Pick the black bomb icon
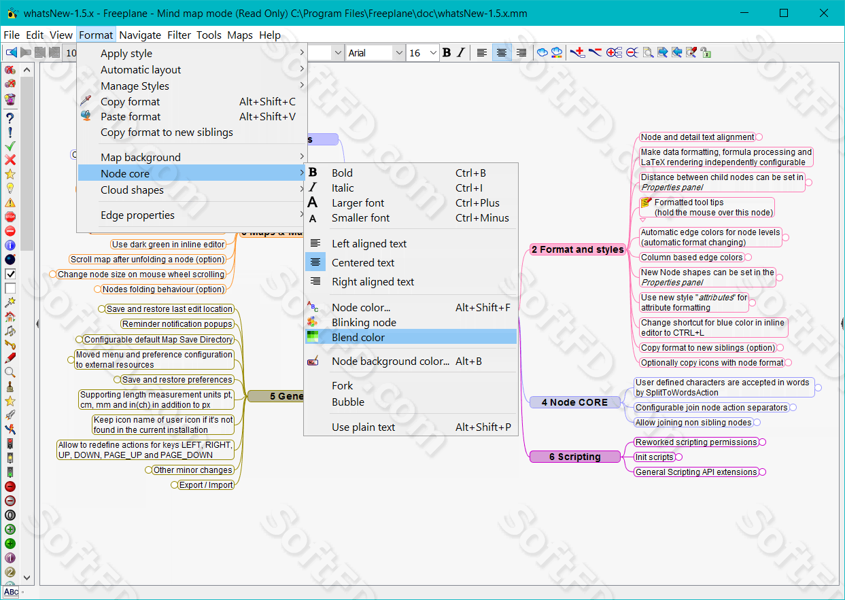Image resolution: width=845 pixels, height=600 pixels. (x=10, y=260)
